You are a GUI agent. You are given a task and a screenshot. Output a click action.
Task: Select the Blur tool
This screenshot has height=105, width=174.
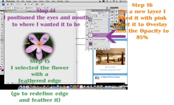pyautogui.click(x=2, y=46)
